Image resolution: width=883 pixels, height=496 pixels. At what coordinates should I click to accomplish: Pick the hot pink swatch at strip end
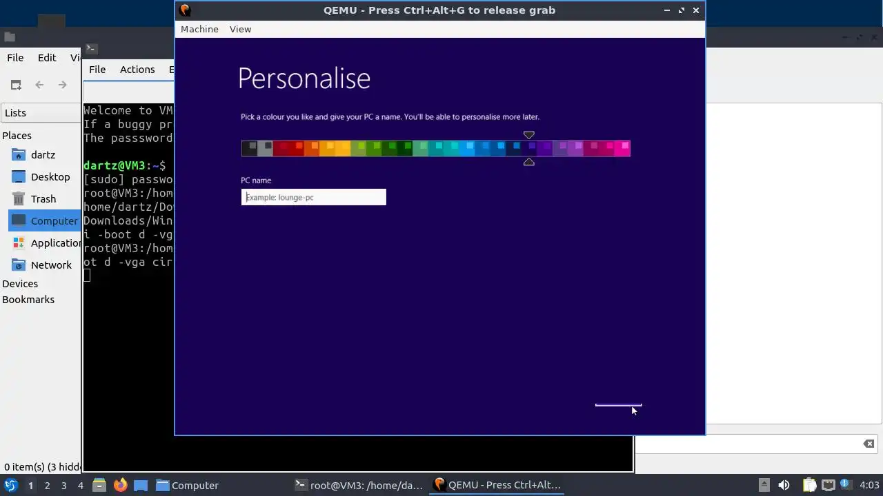pos(622,148)
